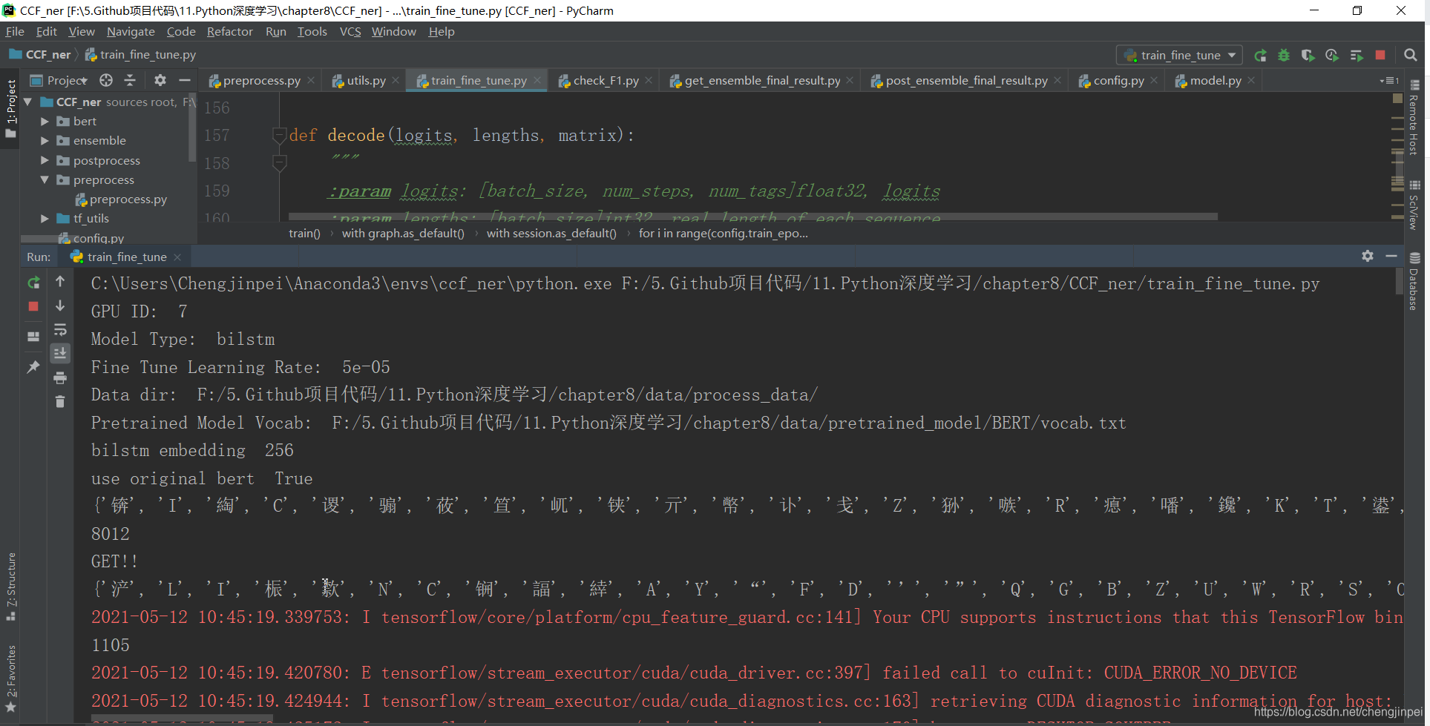Viewport: 1430px width, 726px height.
Task: Open preprocess.py in Project tree
Action: pos(121,199)
